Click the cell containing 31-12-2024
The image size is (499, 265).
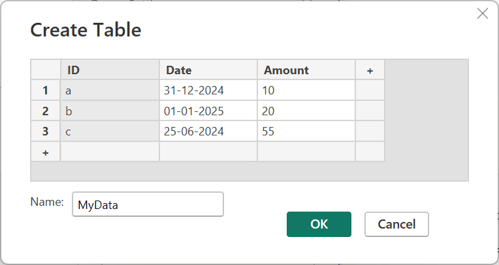coord(208,91)
